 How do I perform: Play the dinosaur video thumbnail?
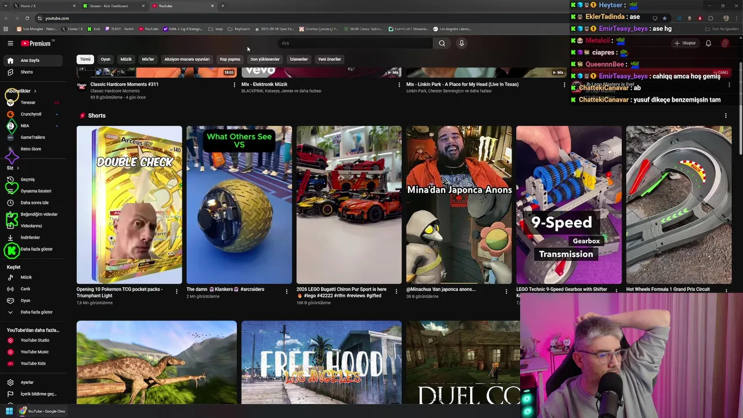click(157, 362)
